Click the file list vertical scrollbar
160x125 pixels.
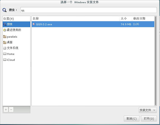(156, 61)
